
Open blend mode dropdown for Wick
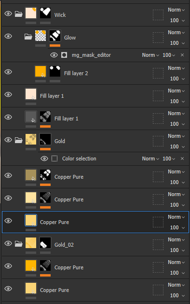[176, 10]
